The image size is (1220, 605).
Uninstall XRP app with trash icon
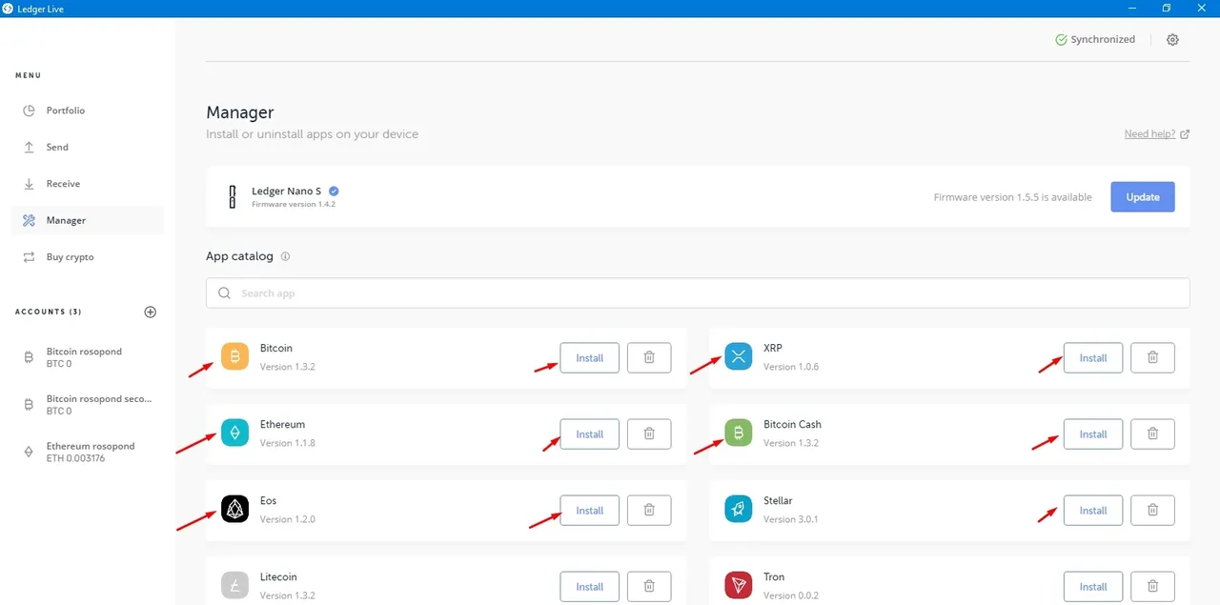tap(1152, 357)
